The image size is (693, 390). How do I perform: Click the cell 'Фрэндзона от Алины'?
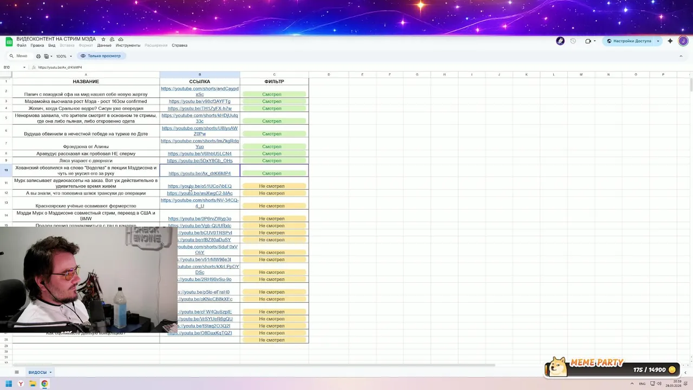point(86,144)
